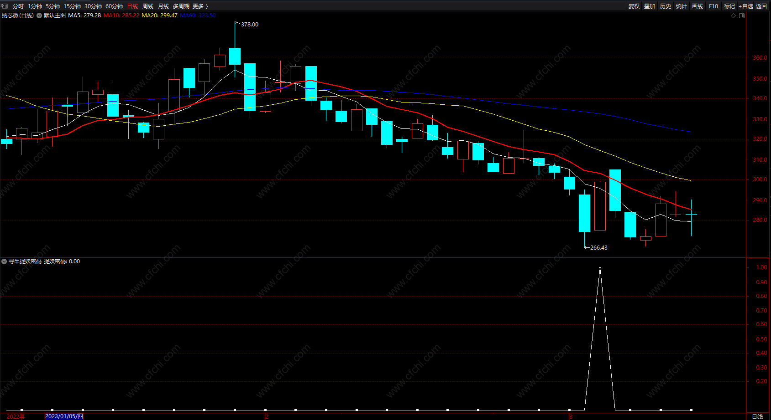Click the 返回 back button

761,6
